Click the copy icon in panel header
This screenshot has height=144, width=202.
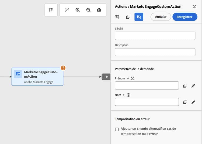[128, 17]
